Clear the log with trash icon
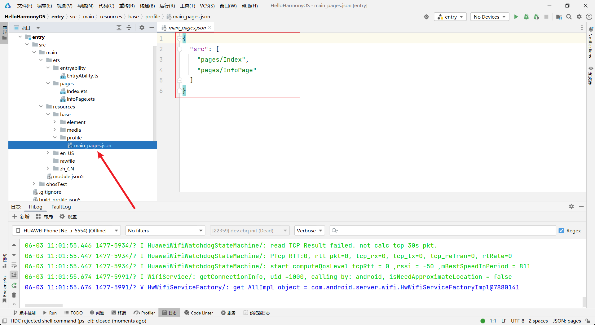This screenshot has width=595, height=325. pos(14,295)
